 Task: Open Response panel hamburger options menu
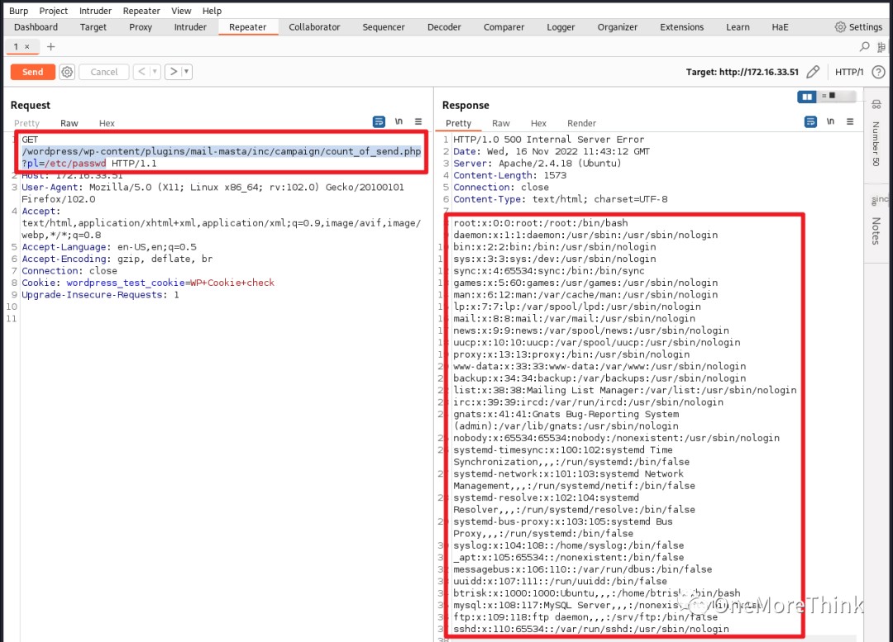coord(850,121)
